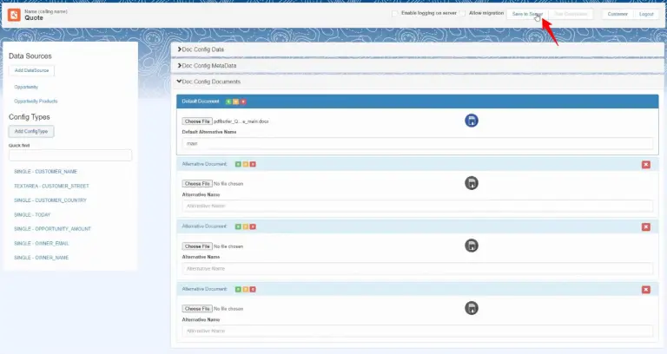Click the green icon in the Default Document header
This screenshot has width=667, height=354.
(x=228, y=102)
